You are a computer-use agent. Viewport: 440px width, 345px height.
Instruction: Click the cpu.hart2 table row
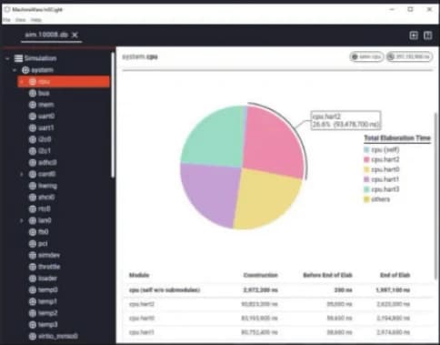click(278, 304)
